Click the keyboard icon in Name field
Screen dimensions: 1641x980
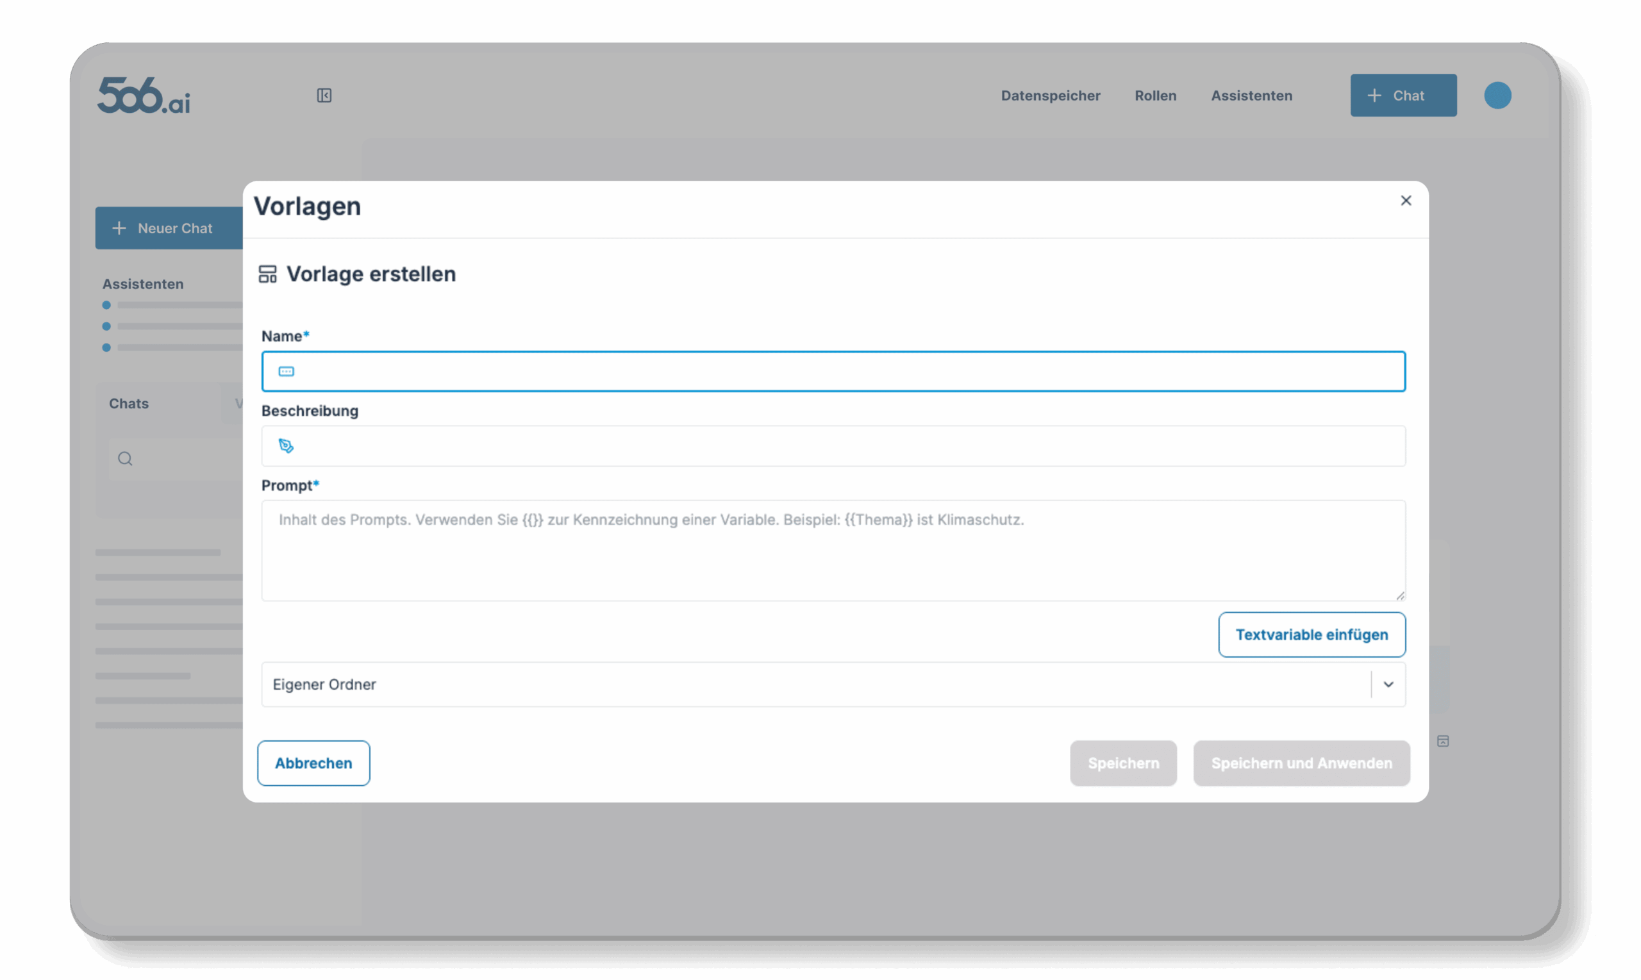pos(286,372)
